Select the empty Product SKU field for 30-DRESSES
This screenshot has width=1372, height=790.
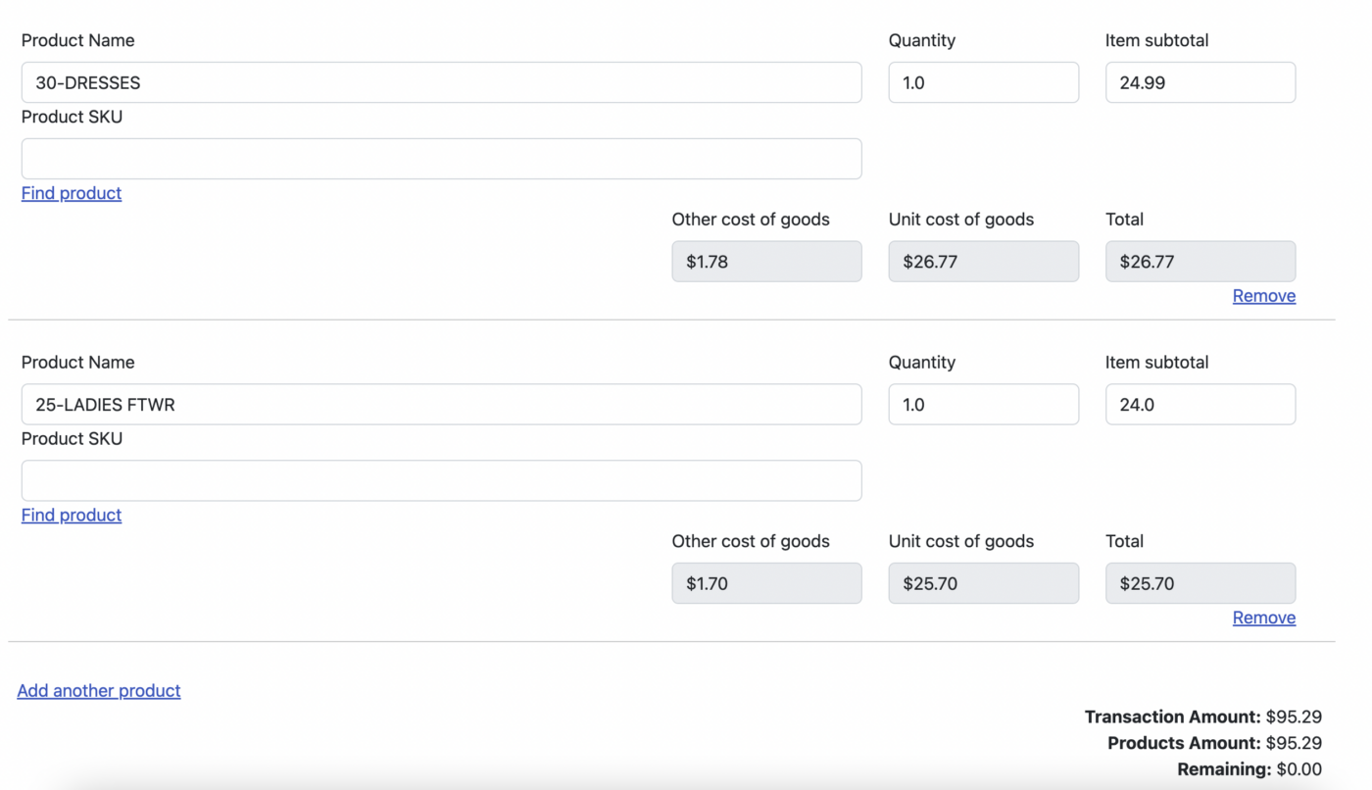coord(441,158)
